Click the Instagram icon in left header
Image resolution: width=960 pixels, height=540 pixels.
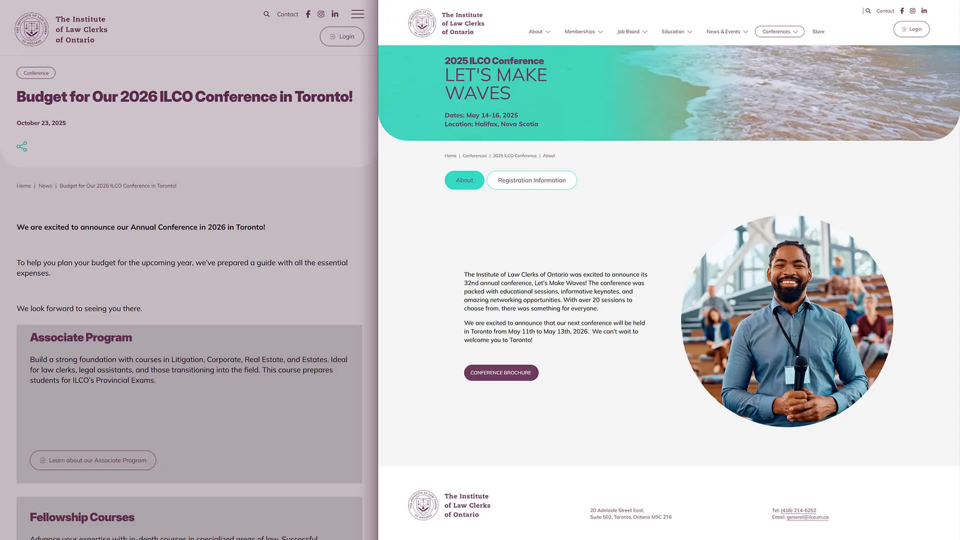[x=321, y=14]
